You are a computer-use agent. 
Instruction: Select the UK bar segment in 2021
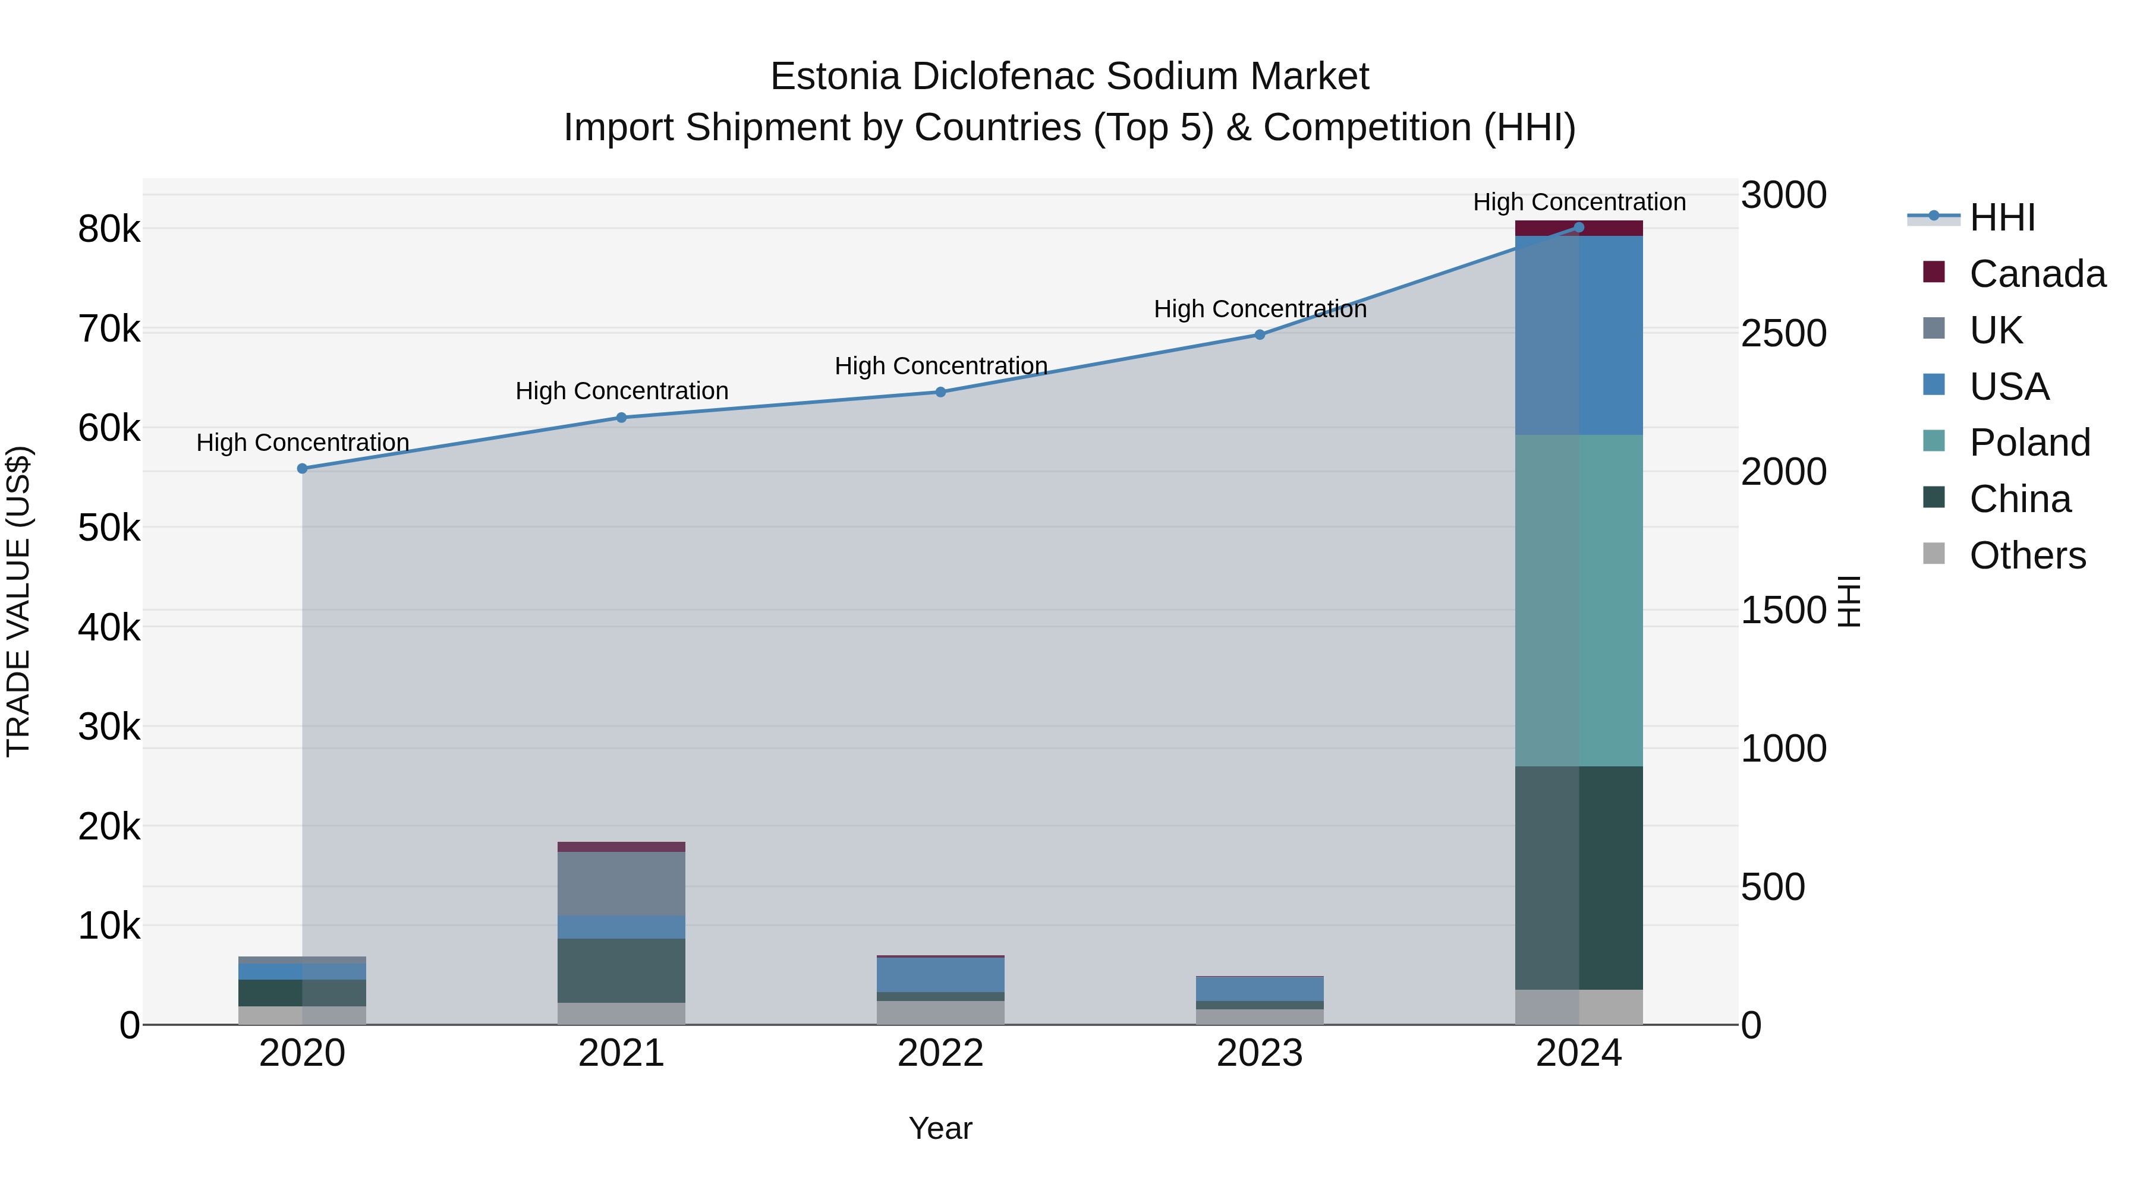click(x=621, y=883)
